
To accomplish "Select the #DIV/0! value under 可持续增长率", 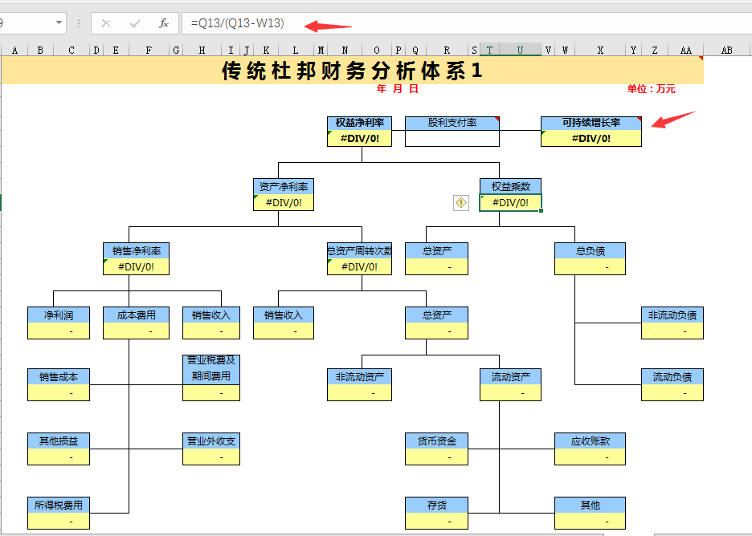I will tap(591, 139).
